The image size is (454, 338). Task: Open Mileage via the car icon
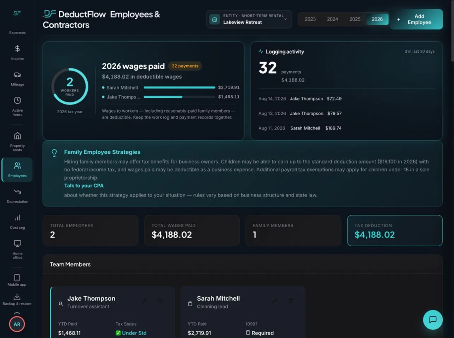17,75
